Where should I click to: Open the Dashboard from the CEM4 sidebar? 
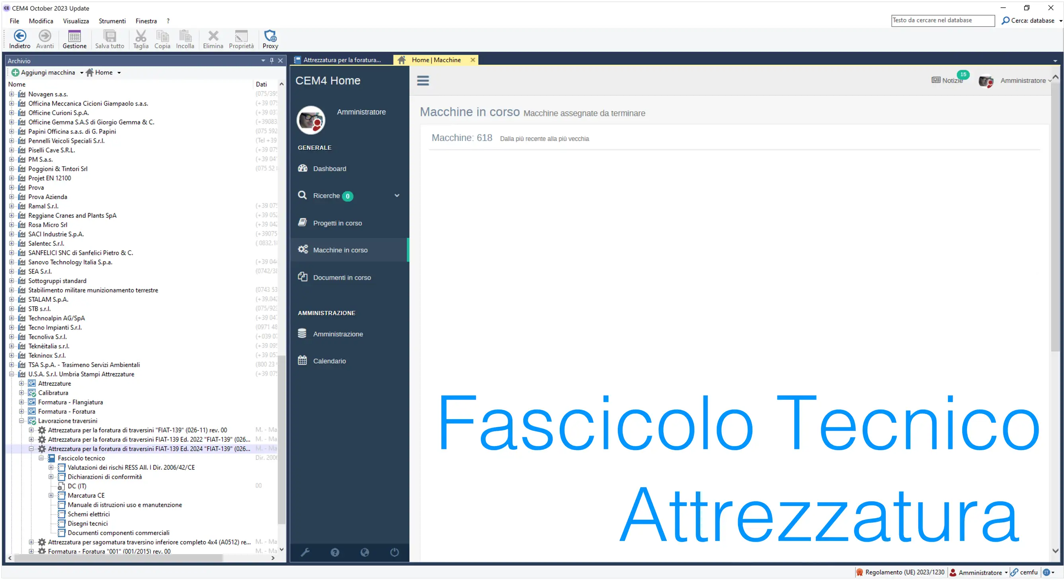click(329, 168)
